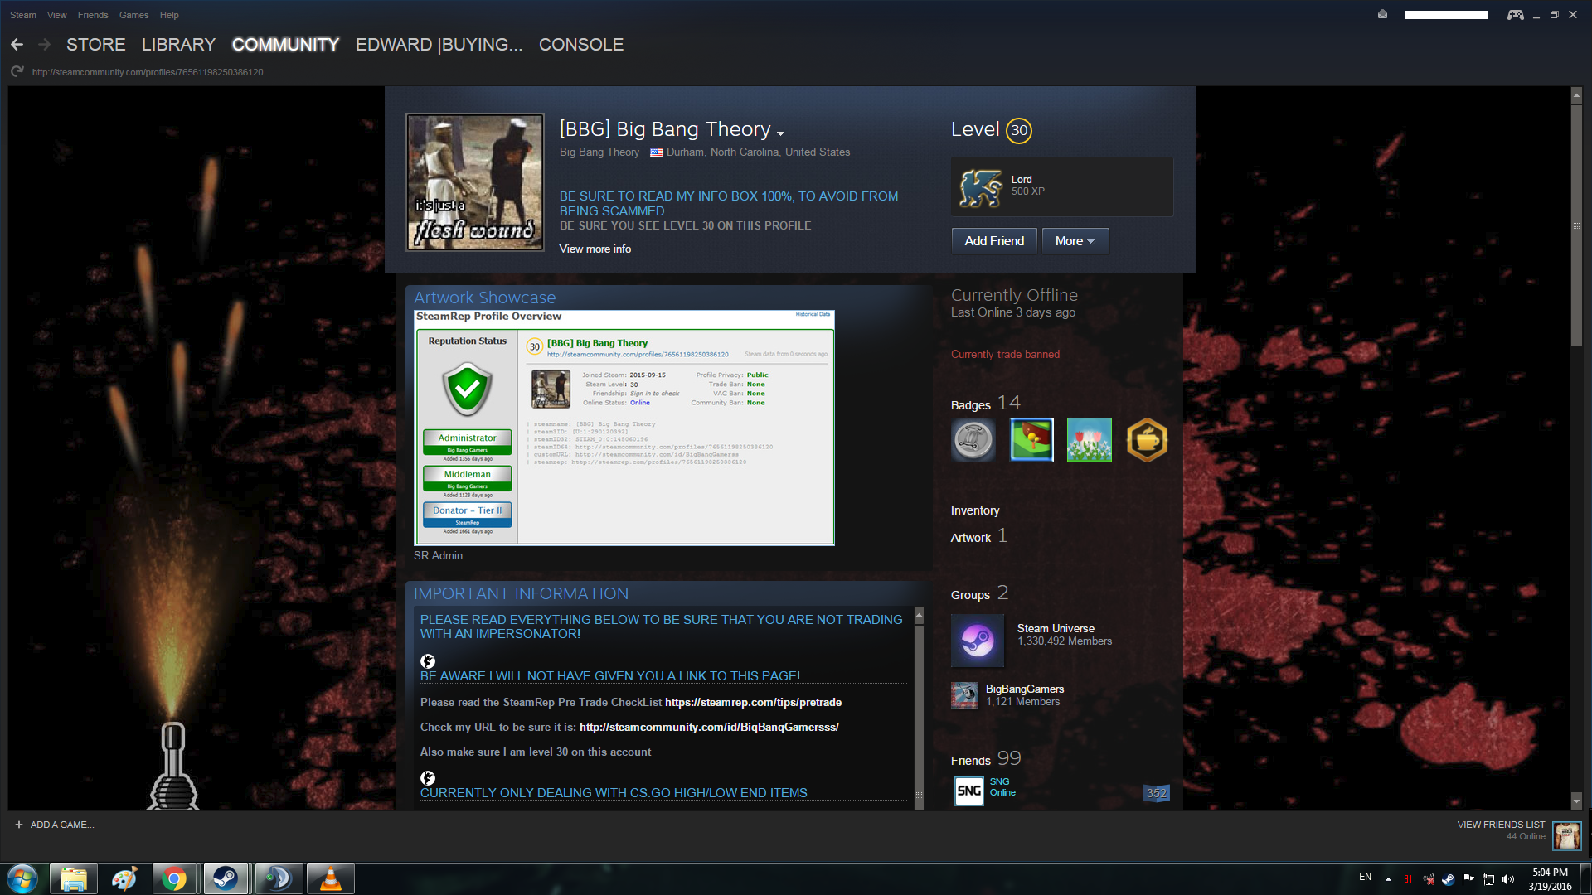The height and width of the screenshot is (895, 1592).
Task: Open the Friends menu
Action: point(93,15)
